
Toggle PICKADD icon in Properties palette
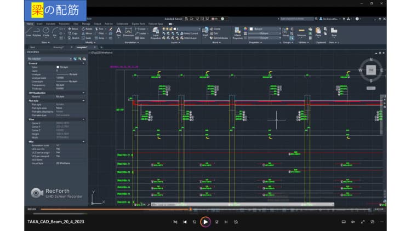click(x=75, y=59)
